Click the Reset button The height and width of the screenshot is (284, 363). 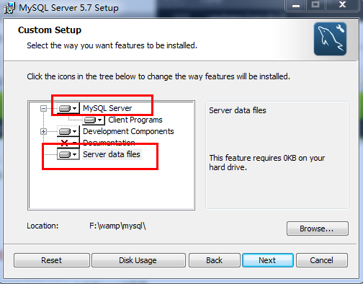tap(52, 260)
